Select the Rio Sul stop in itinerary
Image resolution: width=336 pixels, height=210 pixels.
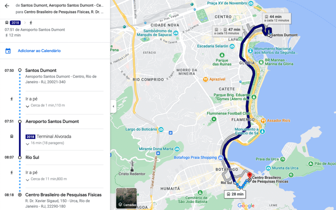tap(32, 157)
